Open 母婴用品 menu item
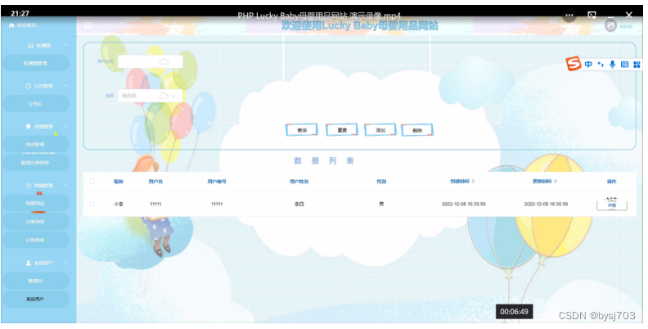This screenshot has height=329, width=648. point(35,203)
